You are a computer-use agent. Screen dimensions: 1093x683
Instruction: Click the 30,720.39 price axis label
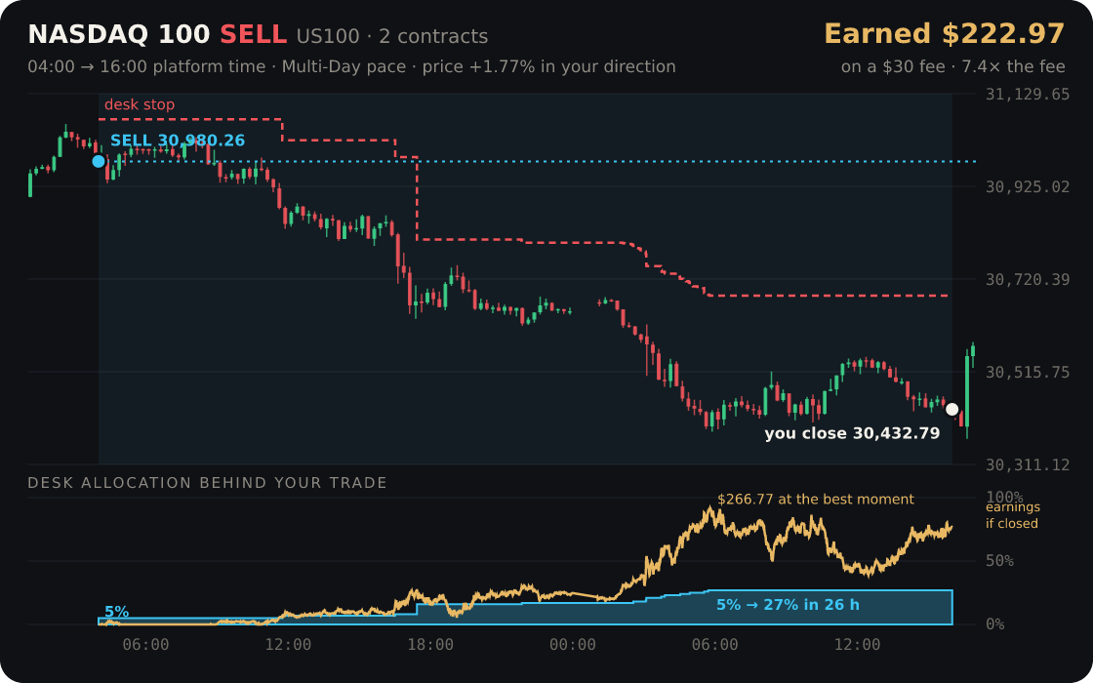point(1027,279)
